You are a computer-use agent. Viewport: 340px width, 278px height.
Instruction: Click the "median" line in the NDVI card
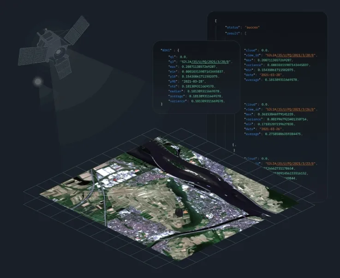(195, 91)
